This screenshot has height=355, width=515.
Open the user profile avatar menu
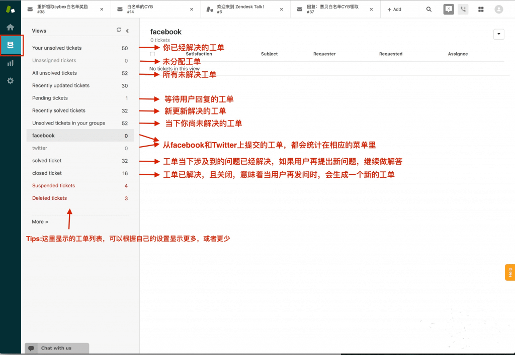(498, 9)
